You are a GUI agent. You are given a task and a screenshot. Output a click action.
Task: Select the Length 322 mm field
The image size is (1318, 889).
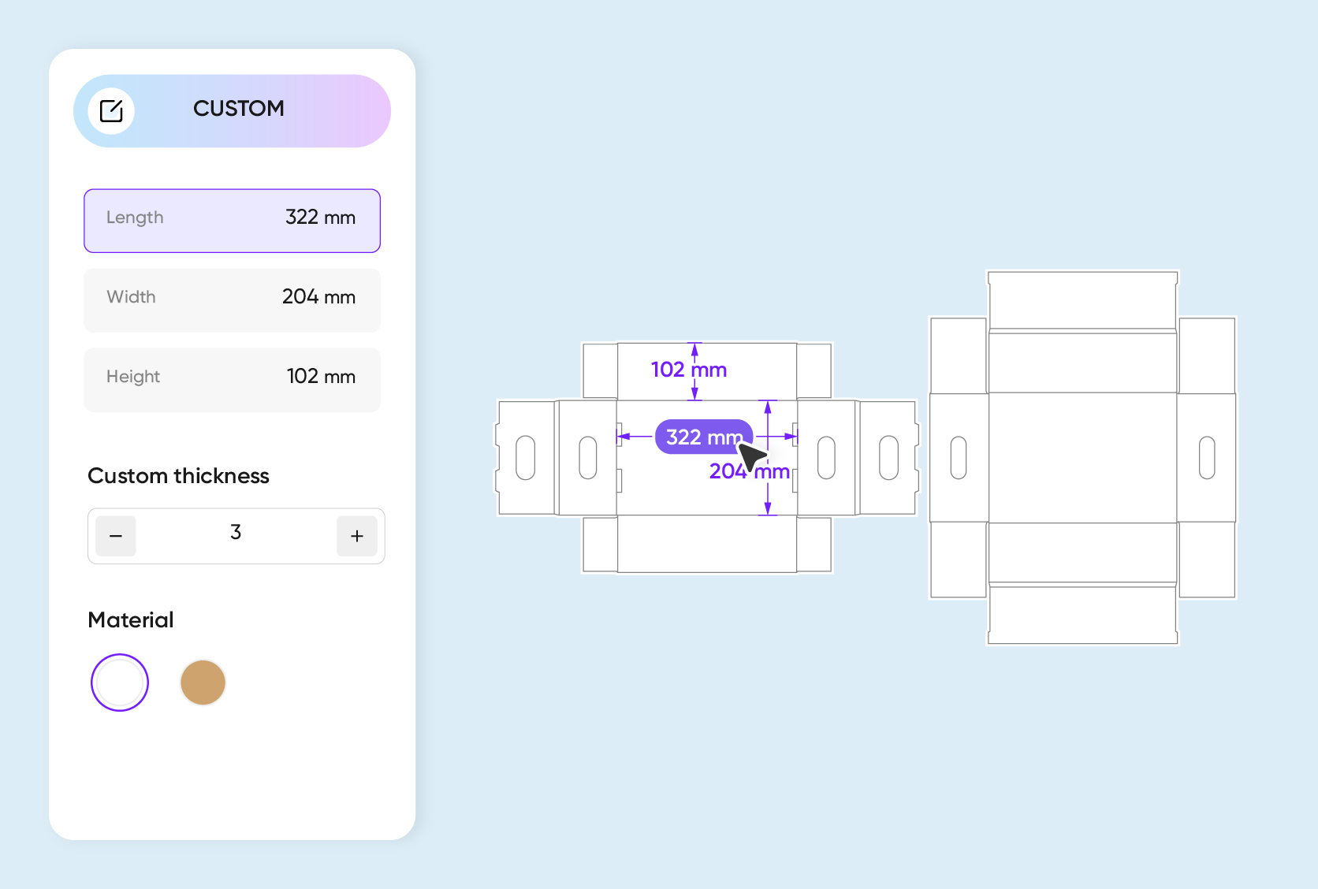click(232, 221)
